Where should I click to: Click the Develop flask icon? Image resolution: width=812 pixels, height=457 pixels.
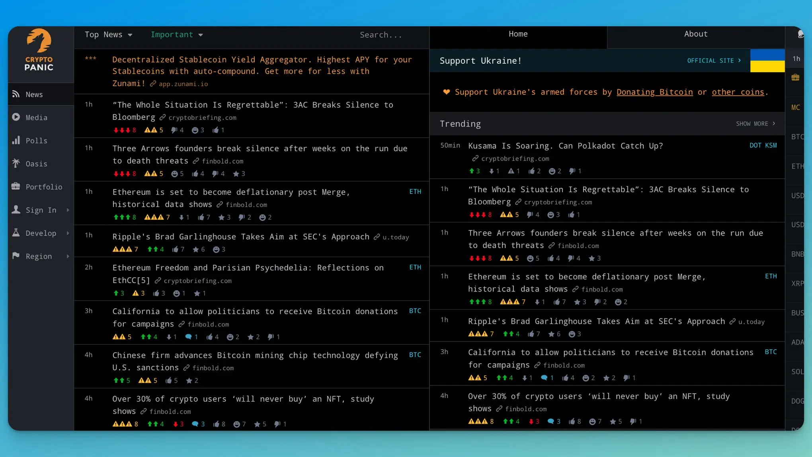(x=16, y=232)
